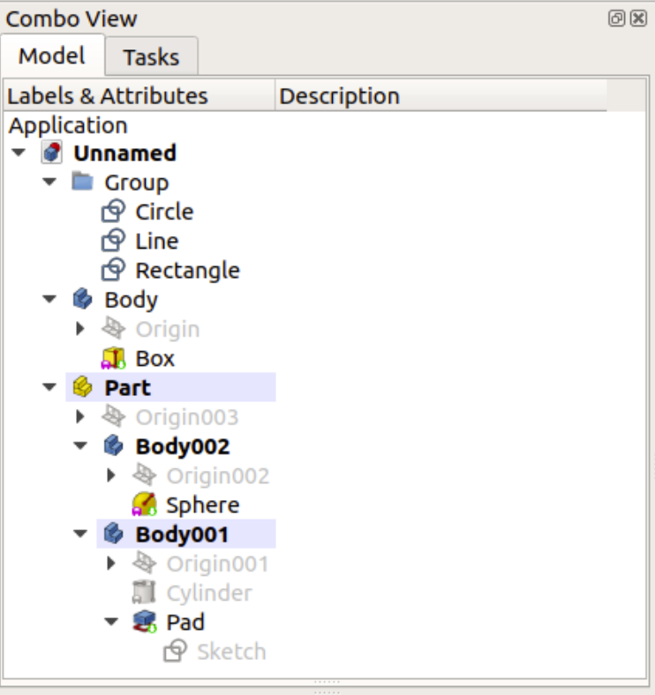
Task: Collapse the Body001 node
Action: (80, 534)
